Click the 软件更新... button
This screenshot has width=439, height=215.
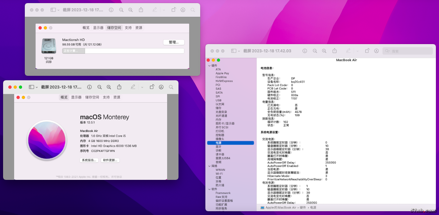110,160
